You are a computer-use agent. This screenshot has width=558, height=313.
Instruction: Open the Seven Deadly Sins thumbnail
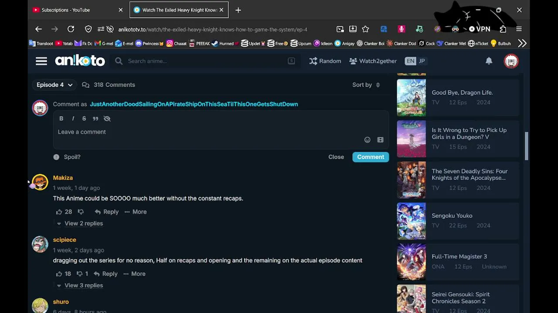[411, 180]
